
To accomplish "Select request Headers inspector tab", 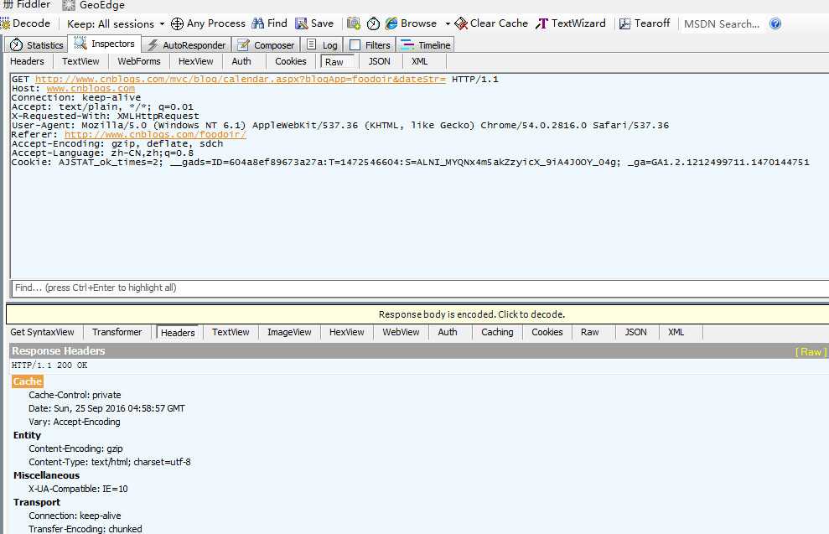I will click(27, 61).
